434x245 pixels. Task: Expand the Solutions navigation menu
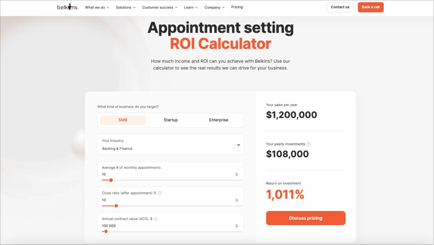[x=125, y=7]
